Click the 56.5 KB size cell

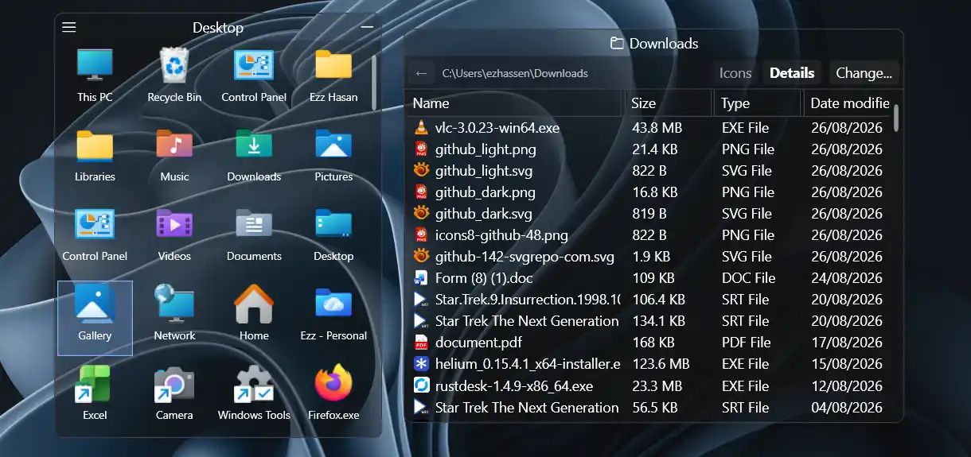[655, 407]
